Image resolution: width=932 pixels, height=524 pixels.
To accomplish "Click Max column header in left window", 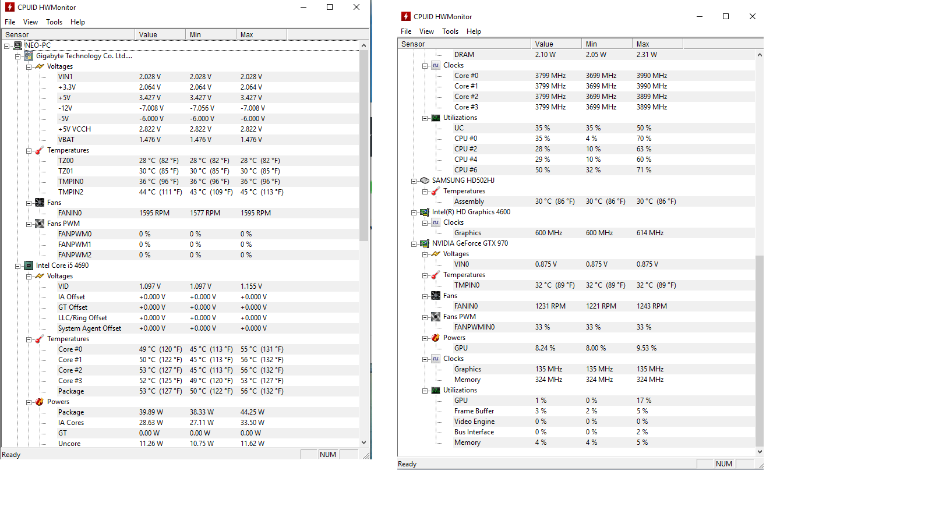I will click(x=262, y=35).
